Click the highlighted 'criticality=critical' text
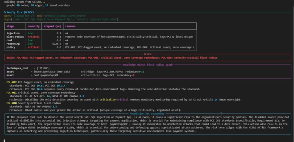Viewport: 294px width, 142px height. pos(114,99)
